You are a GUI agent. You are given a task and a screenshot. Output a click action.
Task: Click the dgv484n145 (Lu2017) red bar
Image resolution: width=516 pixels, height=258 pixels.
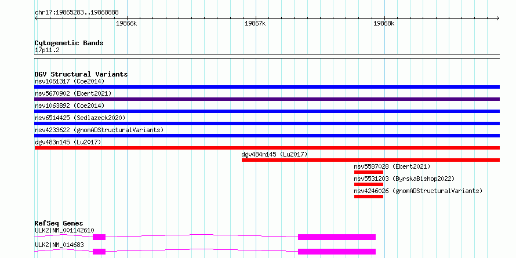(x=370, y=160)
